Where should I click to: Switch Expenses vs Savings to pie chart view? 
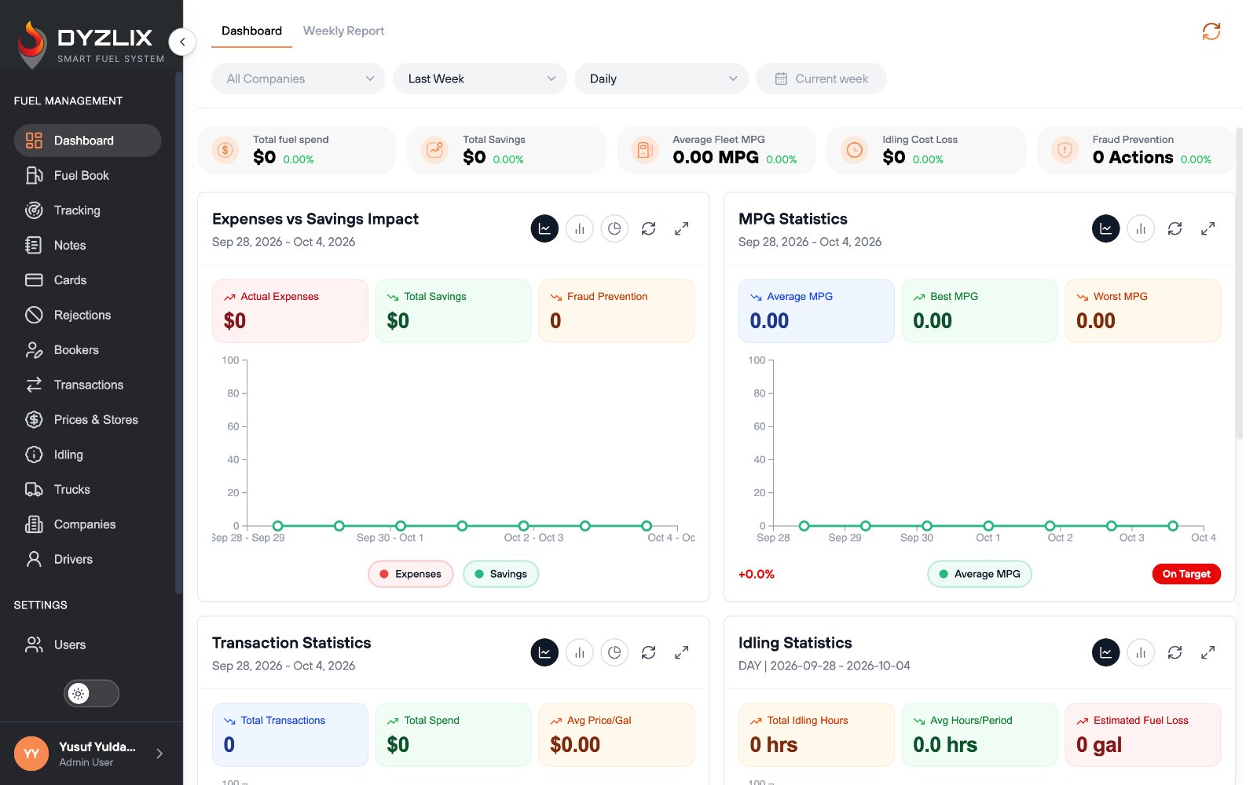point(614,228)
